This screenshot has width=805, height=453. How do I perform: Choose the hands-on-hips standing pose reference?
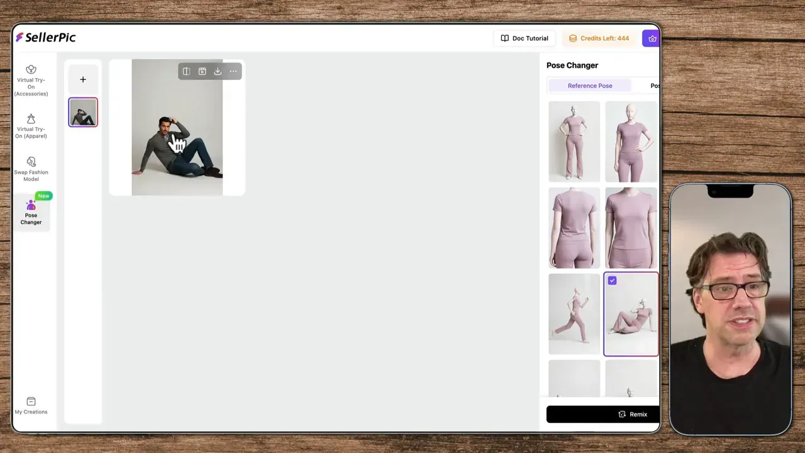574,142
